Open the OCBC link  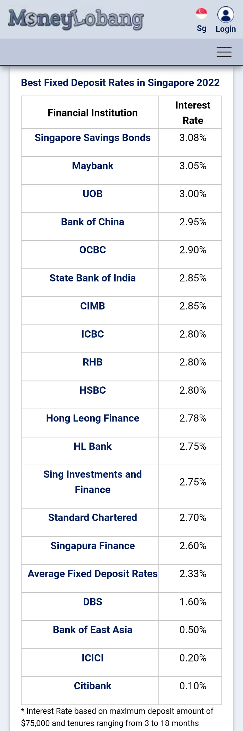point(93,250)
